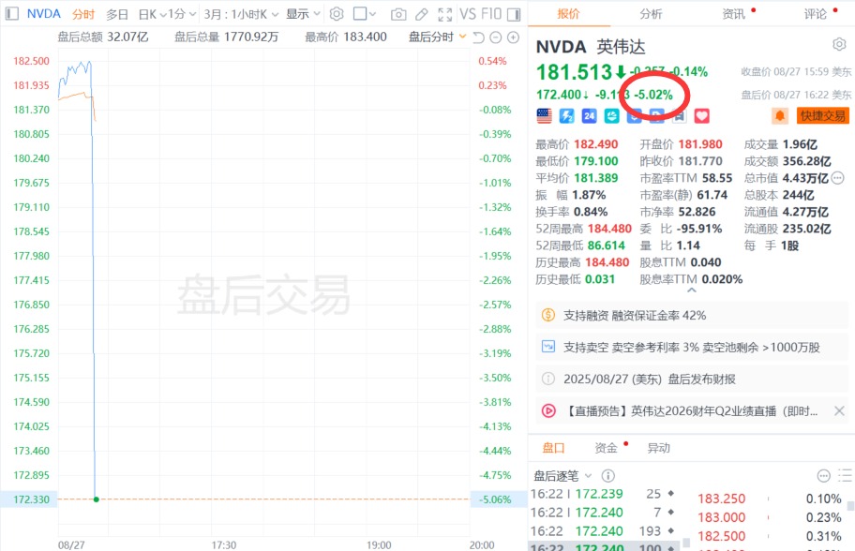
Task: Reset chart zoom with undo arrow
Action: 478,37
